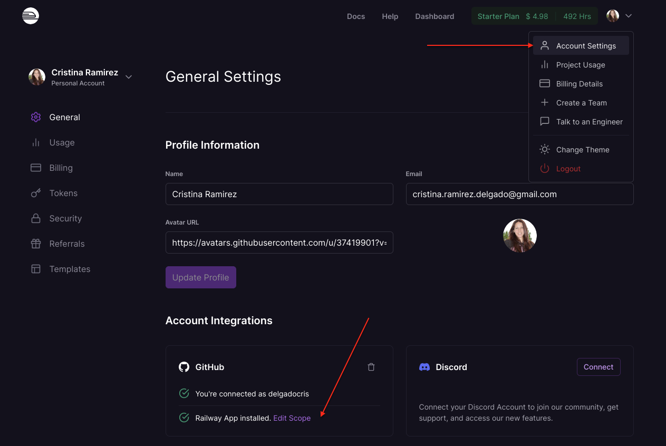Focus the Email input field
This screenshot has width=666, height=446.
coord(520,194)
